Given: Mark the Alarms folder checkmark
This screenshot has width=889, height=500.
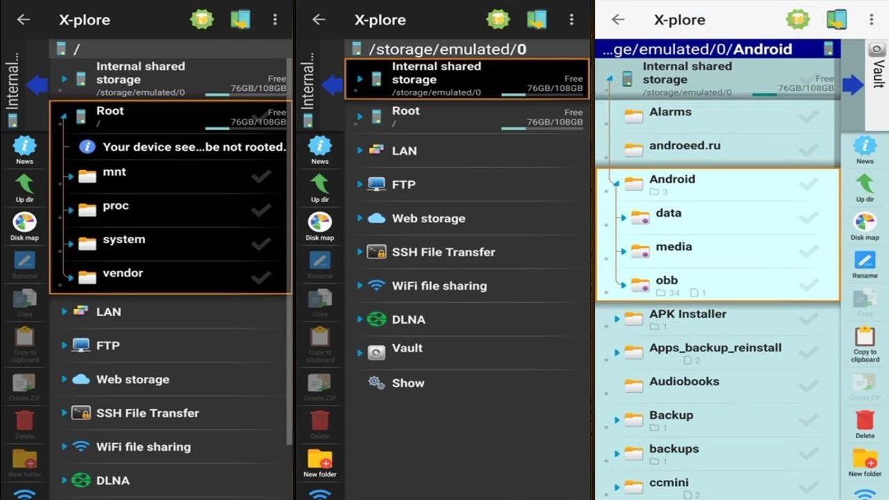Looking at the screenshot, I should pyautogui.click(x=808, y=116).
